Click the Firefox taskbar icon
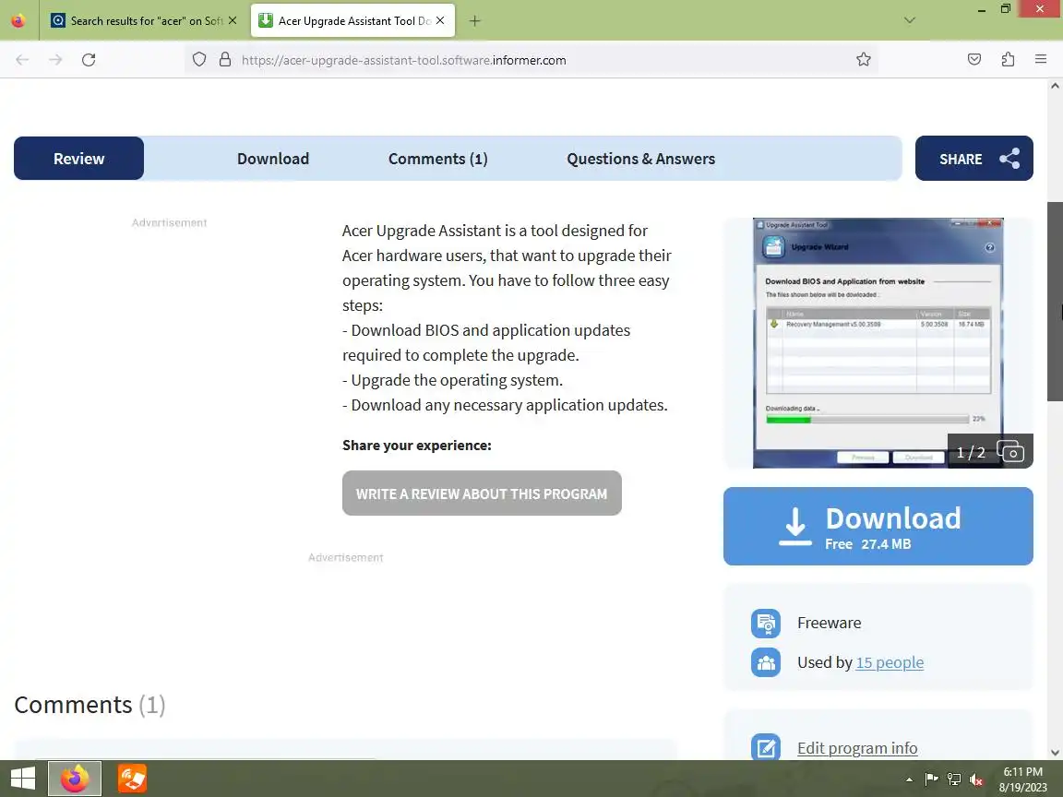 point(75,778)
